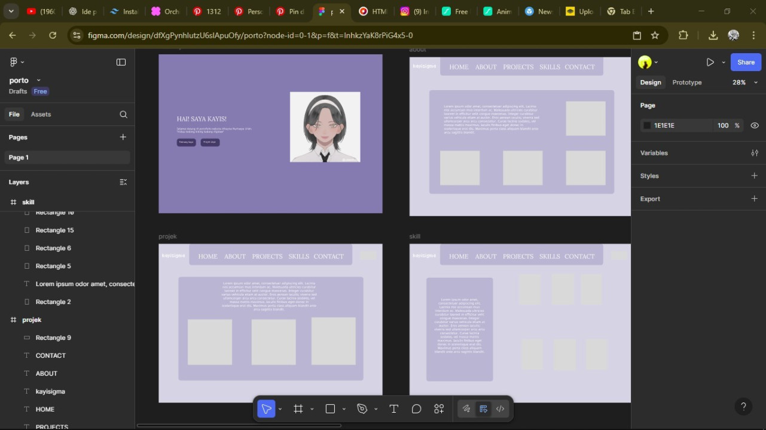Screen dimensions: 766x430
Task: Pick the Comment tool
Action: [x=416, y=409]
